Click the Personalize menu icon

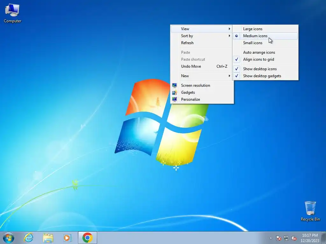174,99
